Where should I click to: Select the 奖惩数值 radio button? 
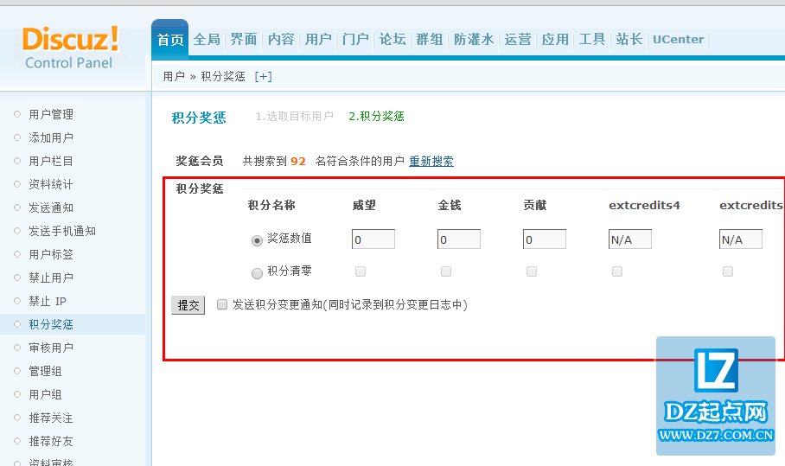(257, 240)
